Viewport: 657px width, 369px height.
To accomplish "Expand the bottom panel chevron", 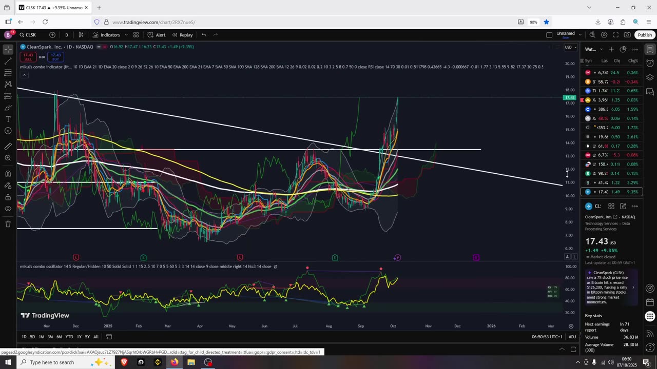I will pos(562,349).
